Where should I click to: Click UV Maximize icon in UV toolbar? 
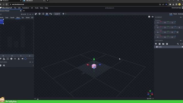[x=8, y=59]
